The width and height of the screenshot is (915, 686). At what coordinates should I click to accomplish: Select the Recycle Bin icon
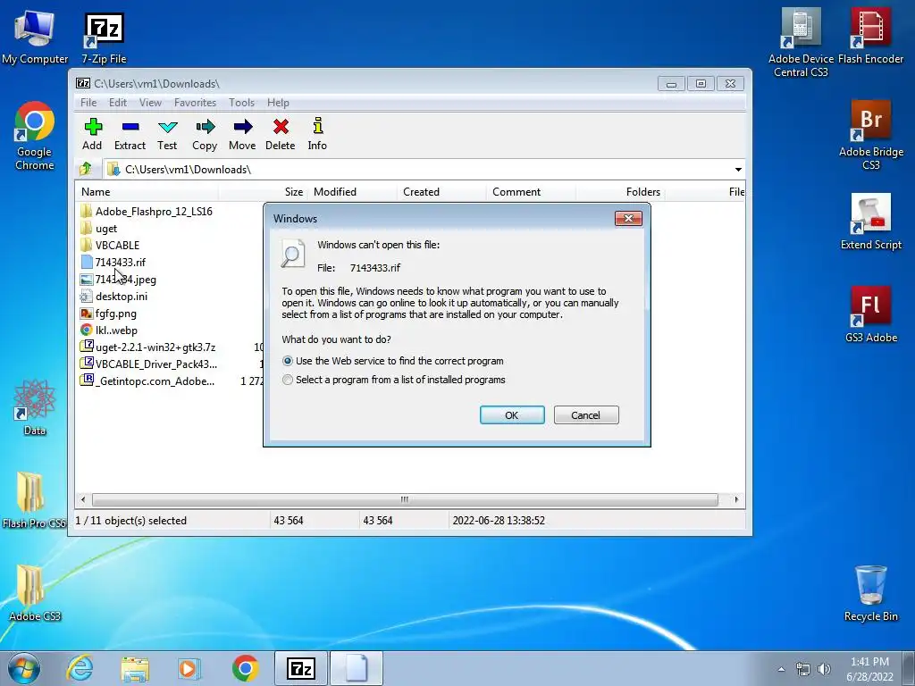(x=870, y=593)
